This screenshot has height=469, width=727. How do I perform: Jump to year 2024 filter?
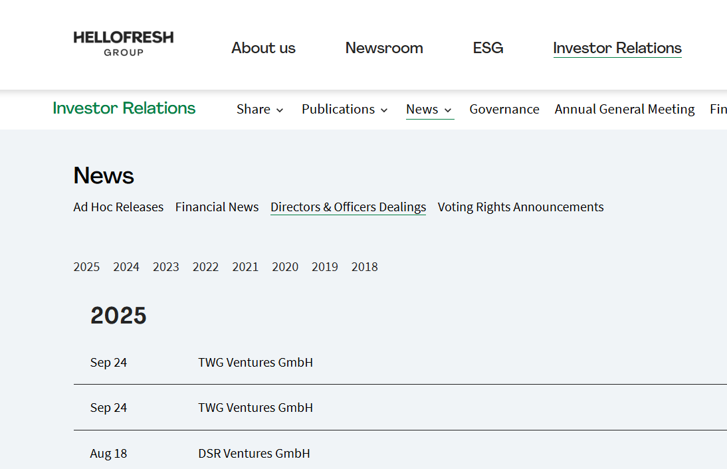(x=126, y=267)
